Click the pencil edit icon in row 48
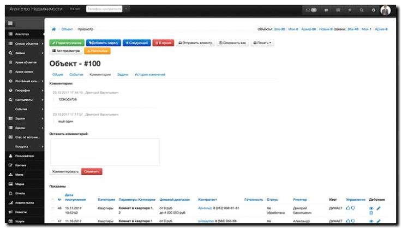This screenshot has height=228, width=401. [379, 208]
